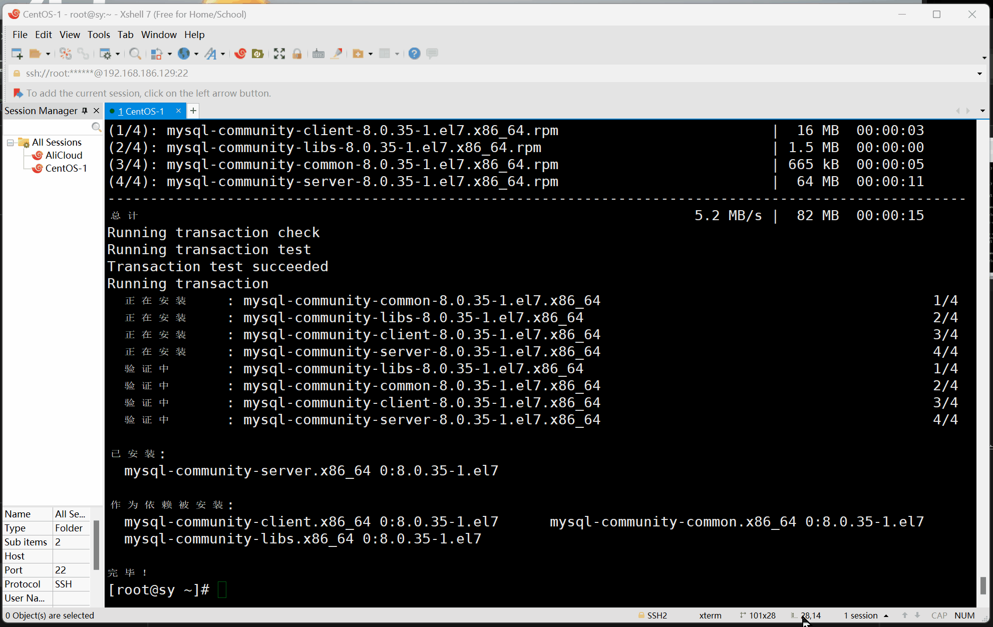Expand the All Sessions tree node
The height and width of the screenshot is (627, 993).
pos(11,142)
